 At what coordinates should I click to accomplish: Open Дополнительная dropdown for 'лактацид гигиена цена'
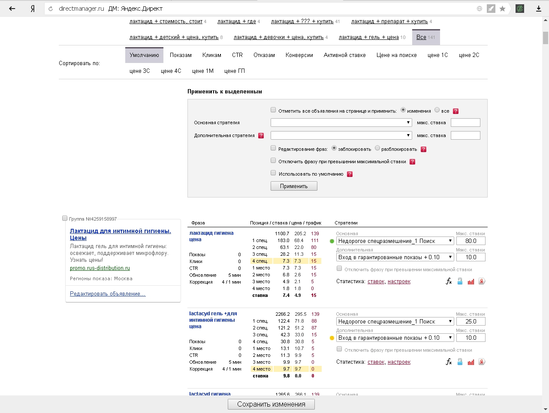pos(395,257)
